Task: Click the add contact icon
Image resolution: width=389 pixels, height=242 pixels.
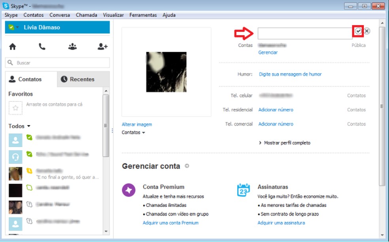Action: (102, 47)
